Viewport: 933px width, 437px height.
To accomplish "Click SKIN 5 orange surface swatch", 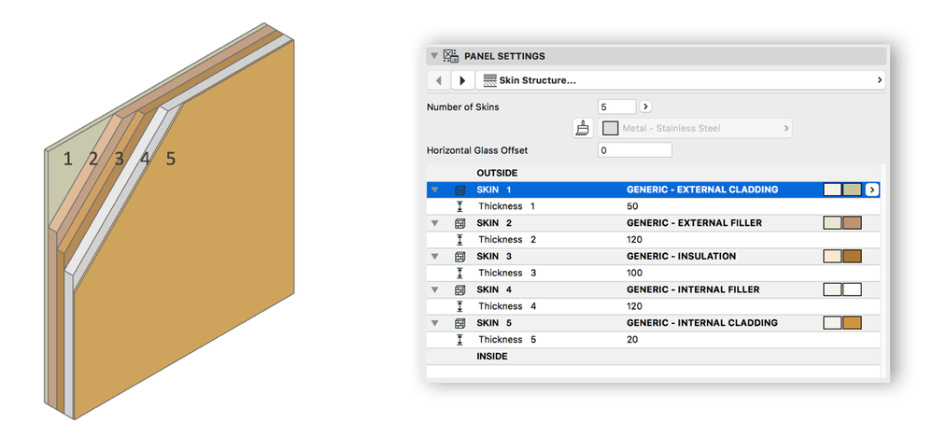I will click(x=852, y=323).
